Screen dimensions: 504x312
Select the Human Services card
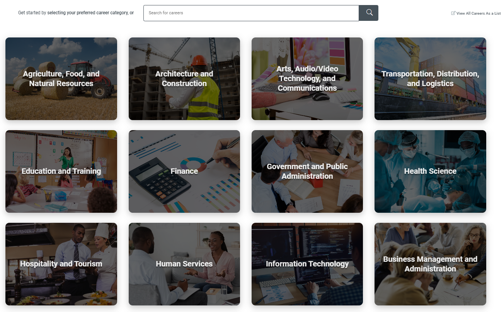[184, 264]
